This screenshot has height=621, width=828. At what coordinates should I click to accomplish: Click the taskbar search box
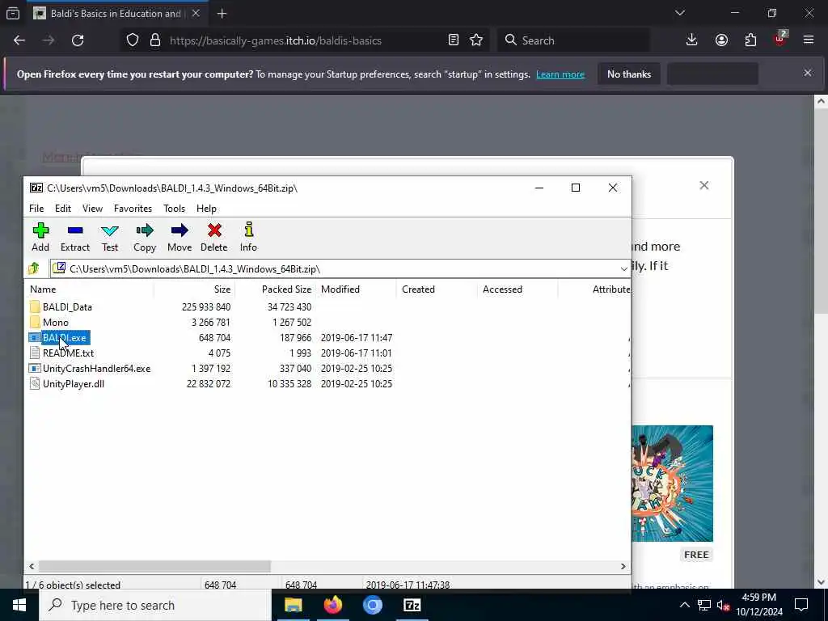point(154,605)
